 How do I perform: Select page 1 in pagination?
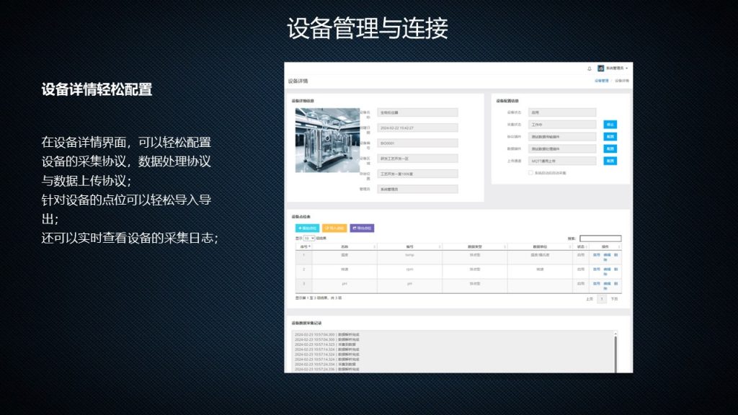pyautogui.click(x=602, y=298)
